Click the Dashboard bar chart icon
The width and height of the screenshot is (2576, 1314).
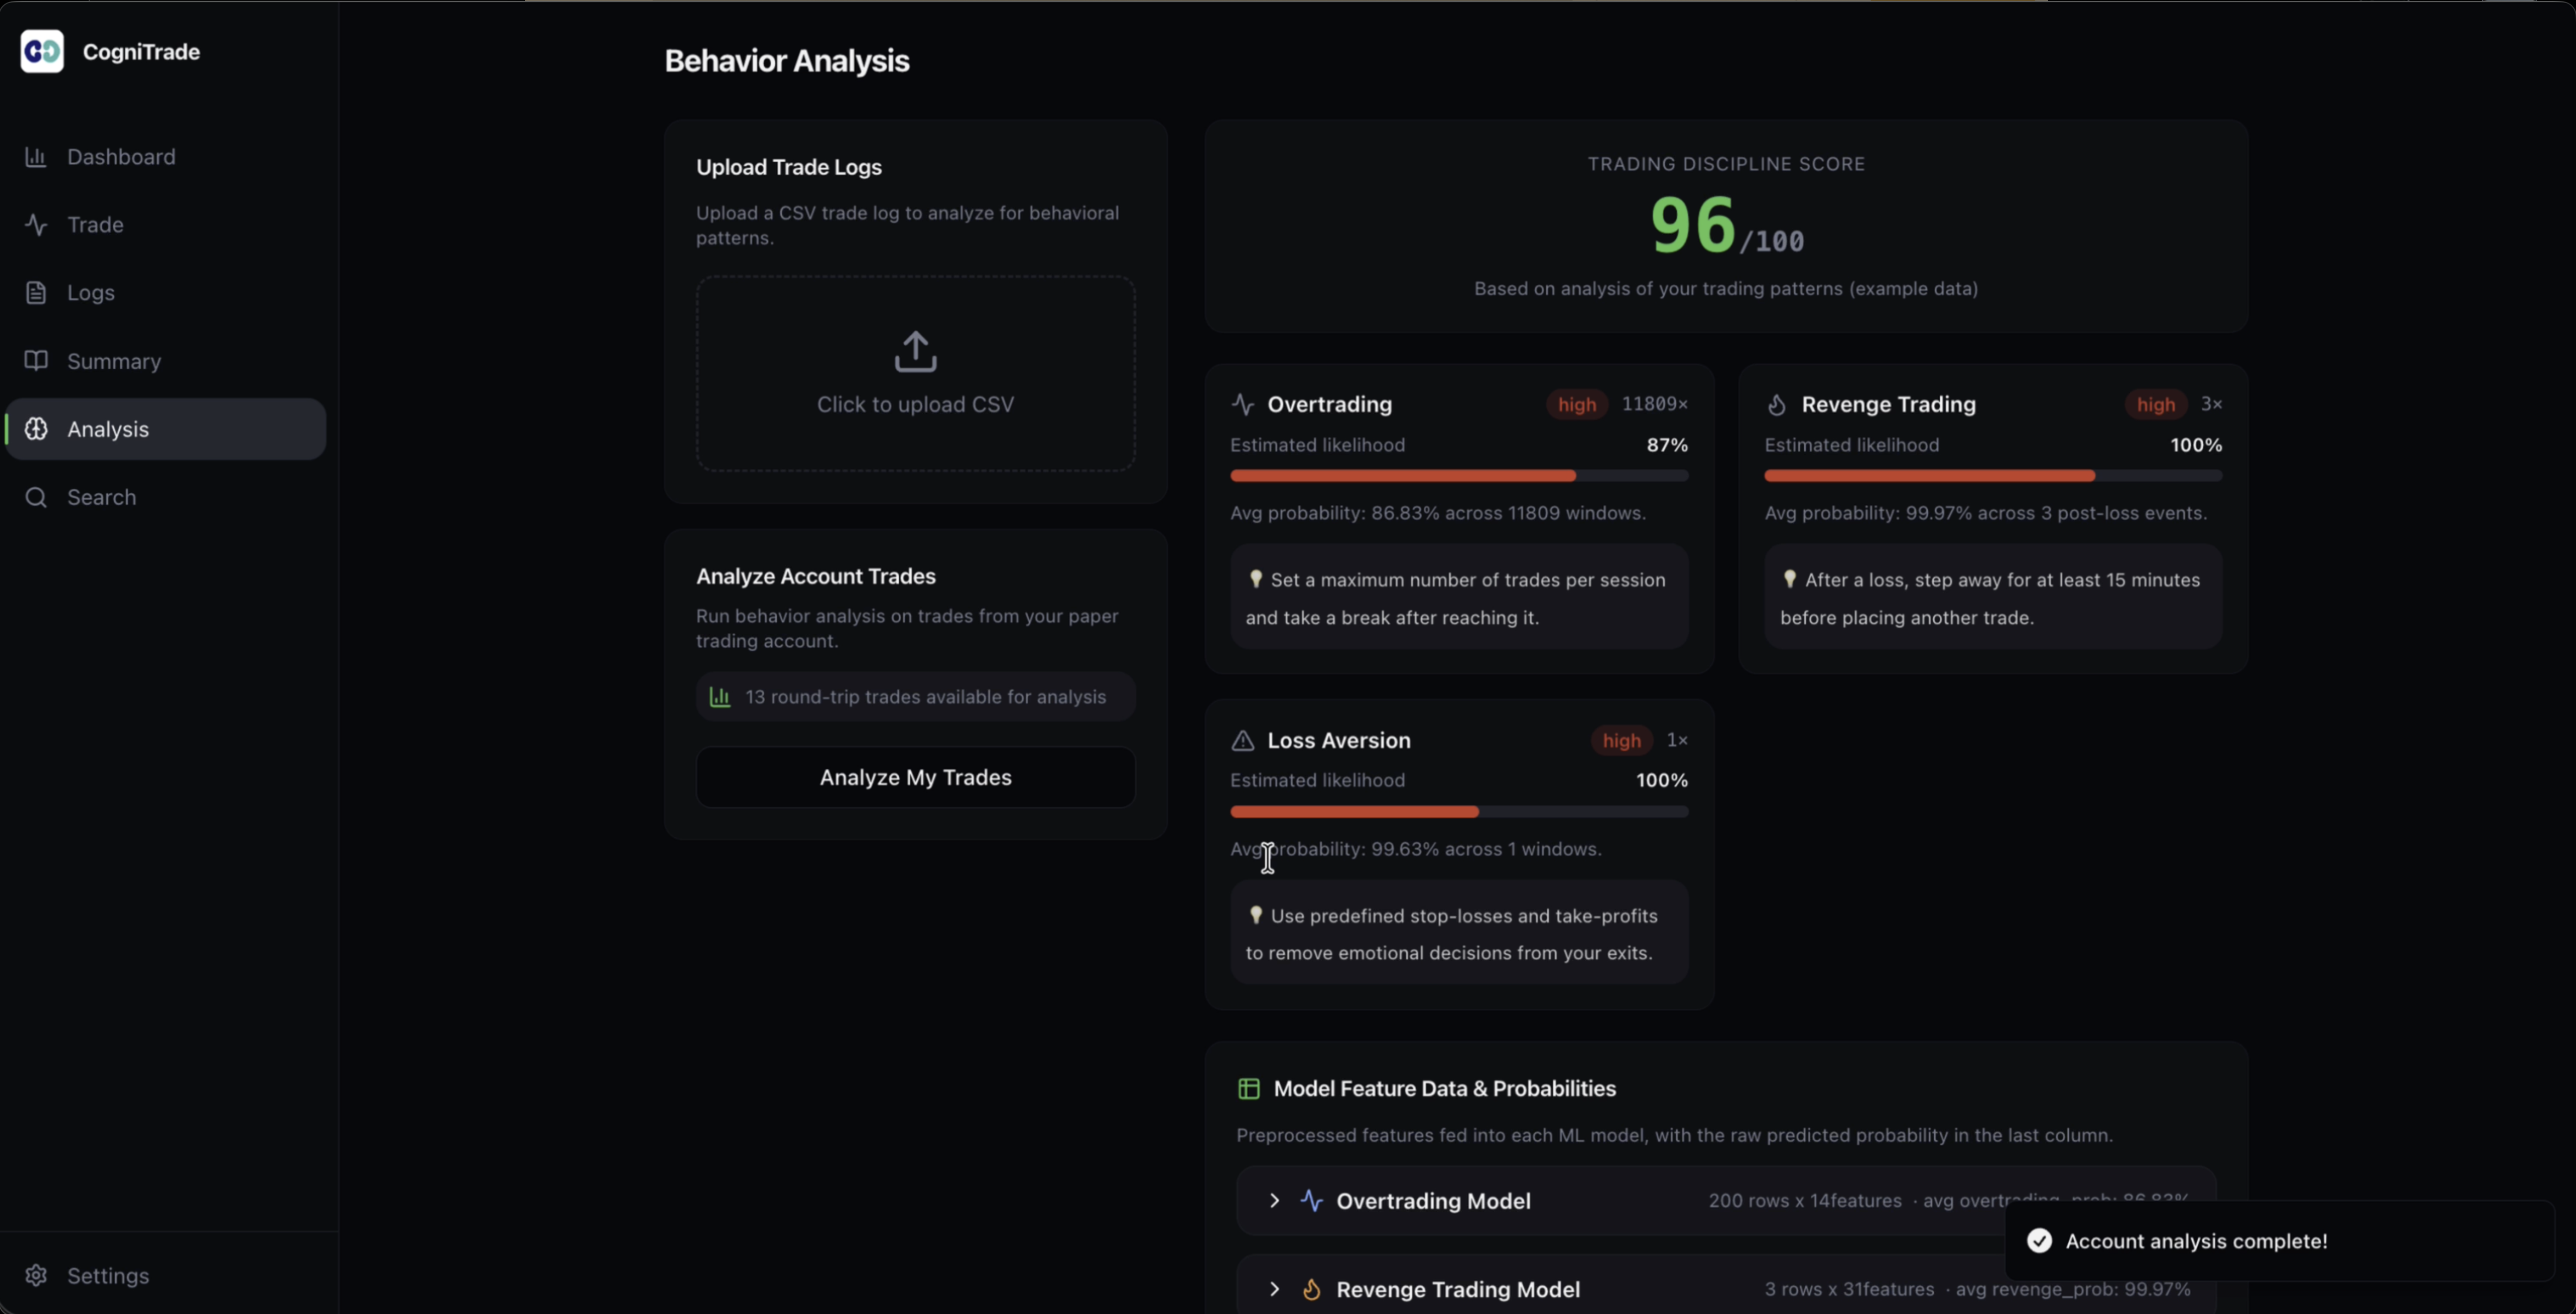coord(36,157)
